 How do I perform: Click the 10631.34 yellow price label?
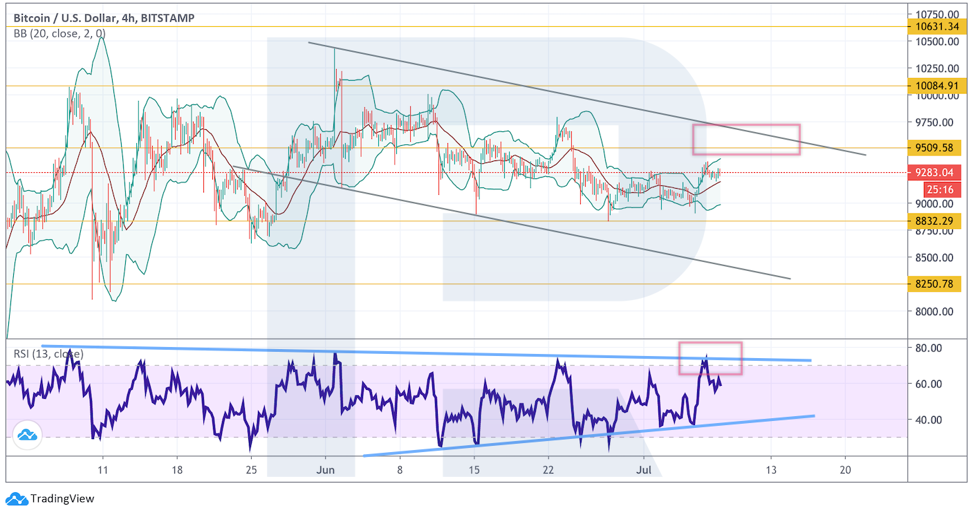pyautogui.click(x=934, y=27)
